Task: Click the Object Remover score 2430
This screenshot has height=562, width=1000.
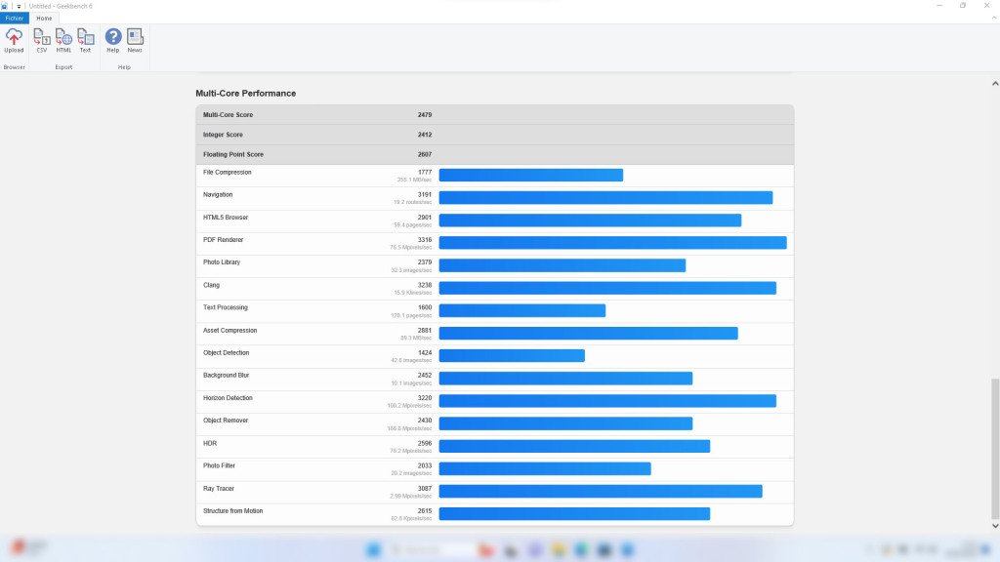Action: pyautogui.click(x=425, y=421)
